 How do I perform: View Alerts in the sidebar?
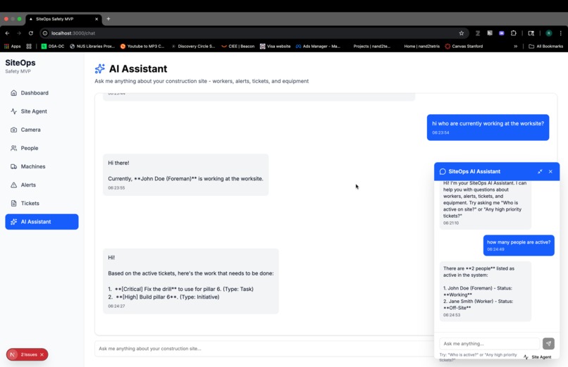42,185
